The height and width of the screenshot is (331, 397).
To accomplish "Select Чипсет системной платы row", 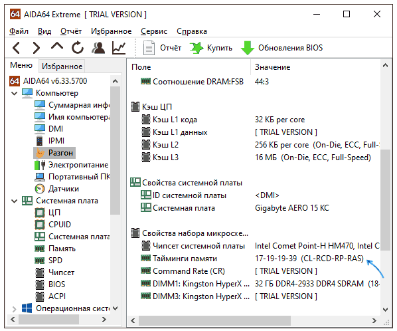I will coord(254,246).
